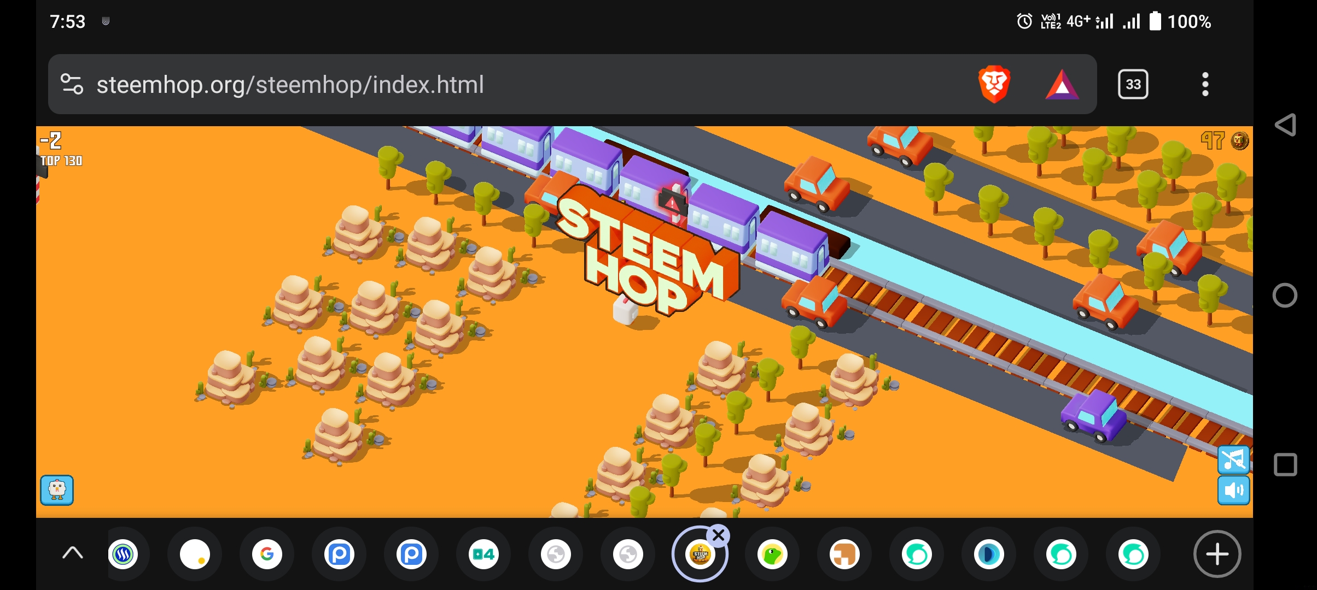Switch to the green parrot tab
This screenshot has height=590, width=1317.
pyautogui.click(x=772, y=554)
